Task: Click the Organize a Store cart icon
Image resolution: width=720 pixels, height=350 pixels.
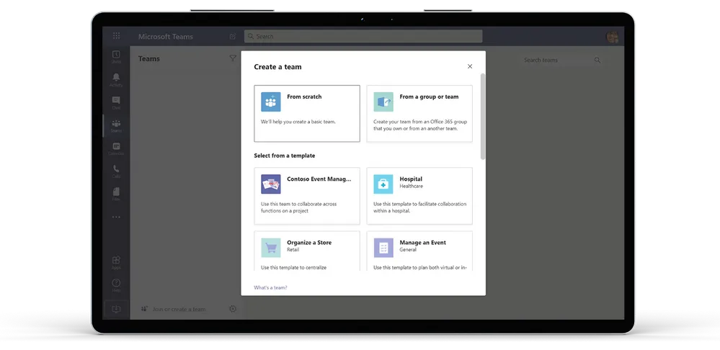Action: click(x=271, y=248)
